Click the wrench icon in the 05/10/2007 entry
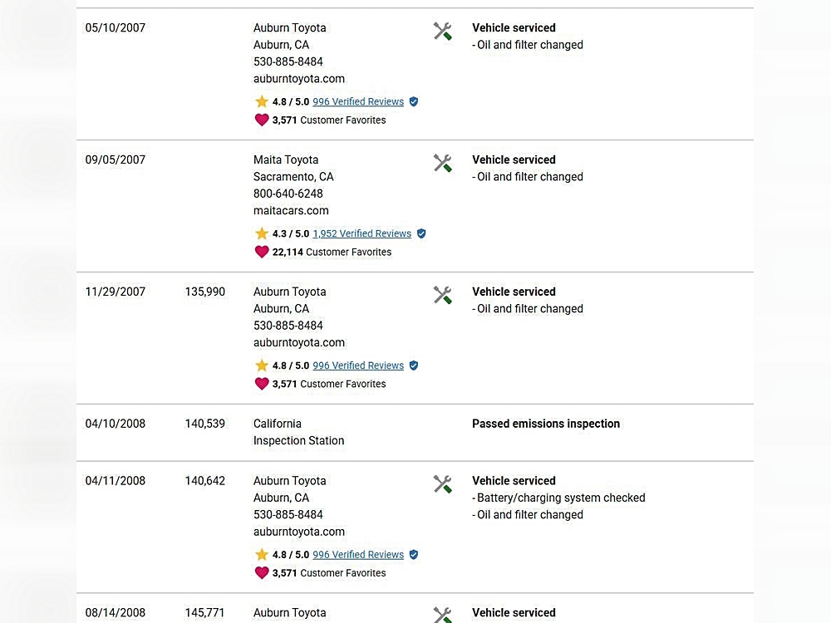The height and width of the screenshot is (623, 831). 442,32
